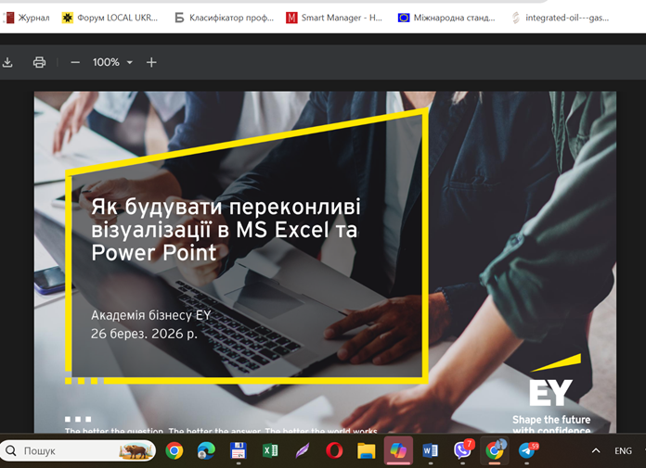Launch Google Chrome from the taskbar
The image size is (646, 468).
click(174, 450)
